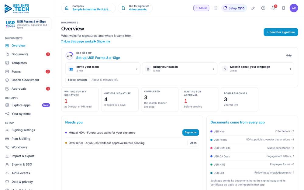
Task: Click the USR Hire row
Action: [x=252, y=131]
